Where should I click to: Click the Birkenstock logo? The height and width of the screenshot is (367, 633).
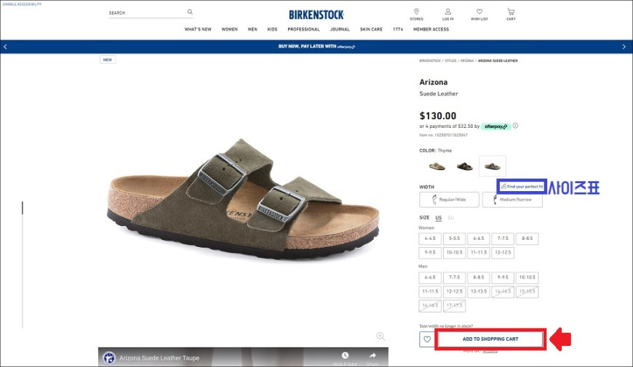[316, 15]
